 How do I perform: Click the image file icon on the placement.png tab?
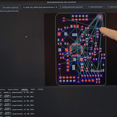pos(24,7)
